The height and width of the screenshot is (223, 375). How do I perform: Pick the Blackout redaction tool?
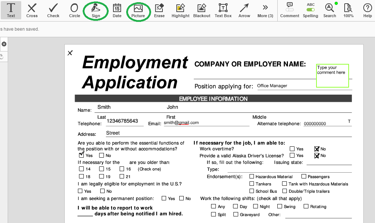(x=202, y=10)
